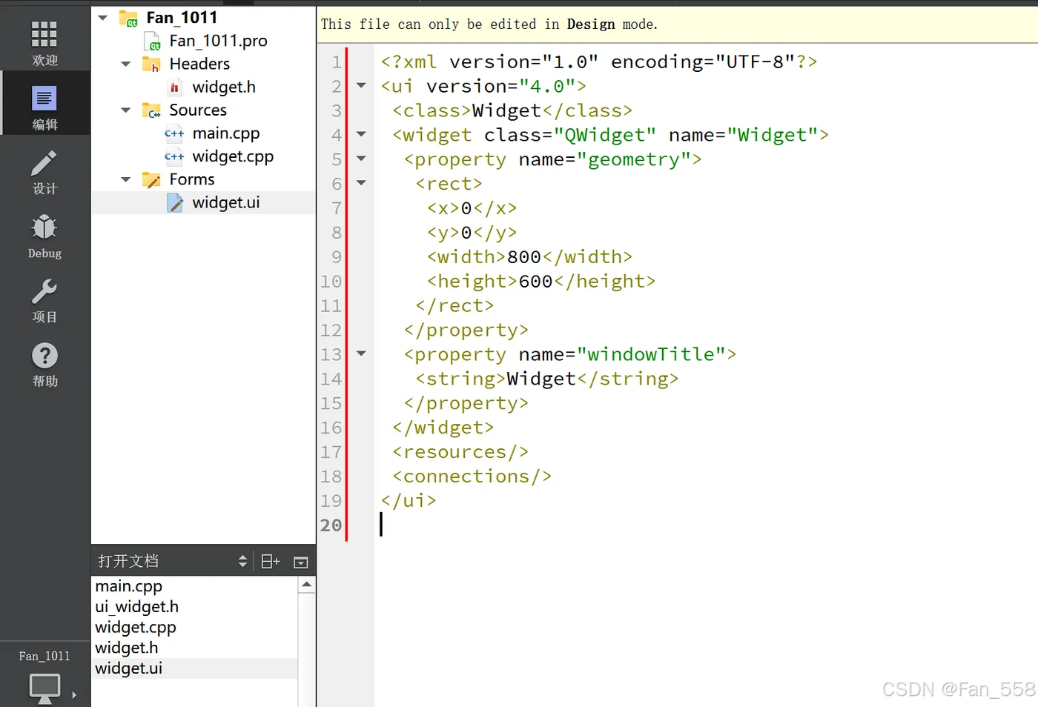Open the Fan_1011 target selector arrow
This screenshot has height=707, width=1038.
point(74,695)
